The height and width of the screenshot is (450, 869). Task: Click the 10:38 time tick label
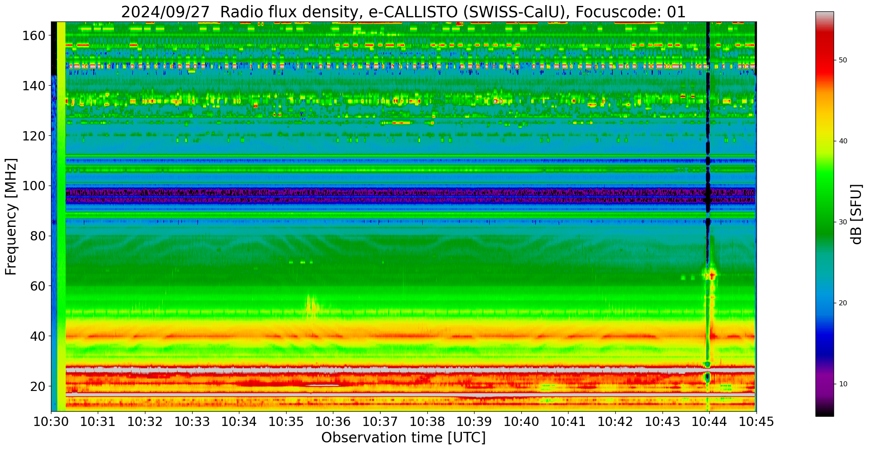pyautogui.click(x=427, y=422)
